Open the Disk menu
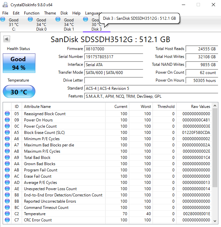221x227 pixels. click(64, 13)
